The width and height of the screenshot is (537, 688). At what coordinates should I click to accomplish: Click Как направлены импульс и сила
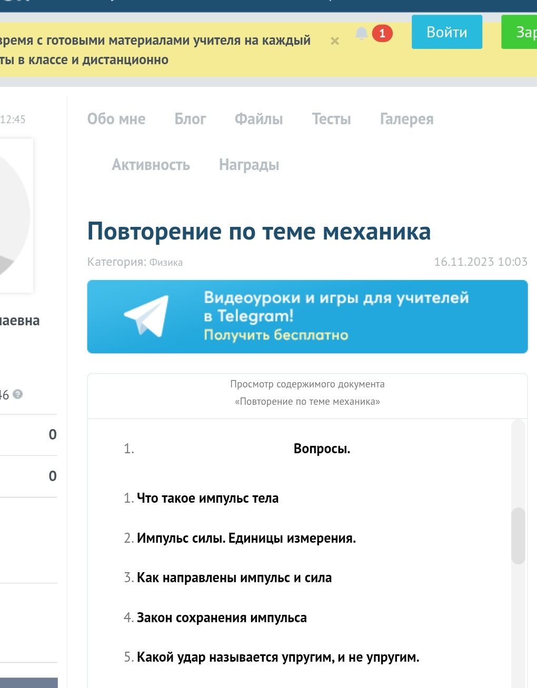point(234,577)
